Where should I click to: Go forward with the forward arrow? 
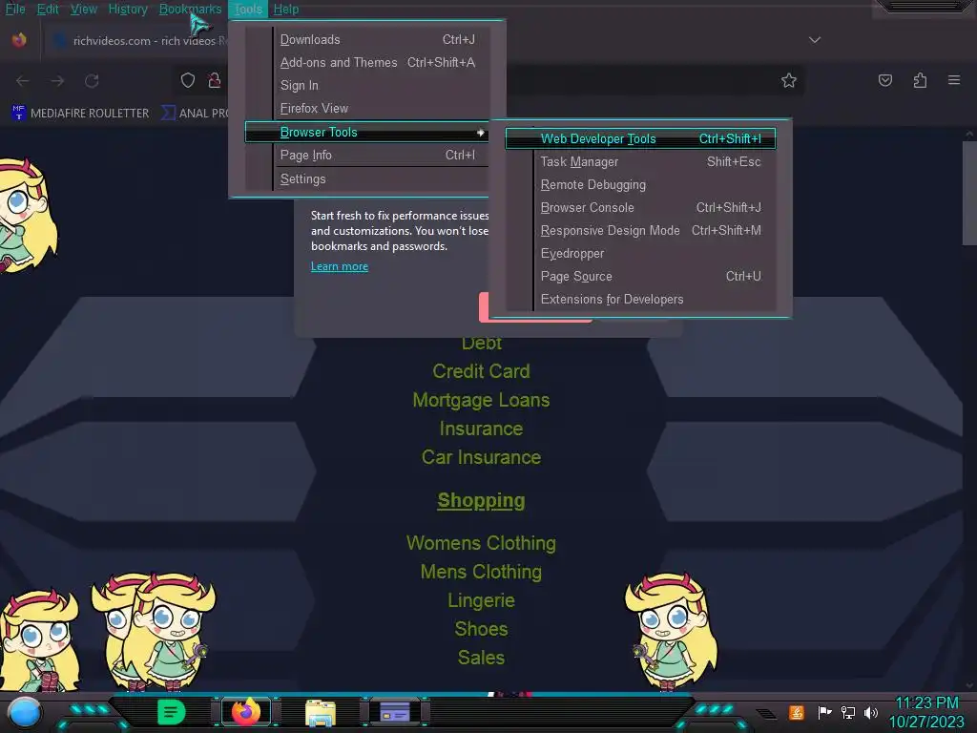pos(57,81)
